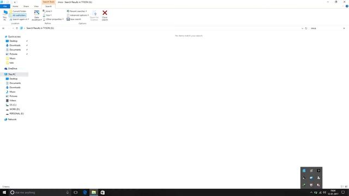Toggle Current folder search scope

[18, 11]
